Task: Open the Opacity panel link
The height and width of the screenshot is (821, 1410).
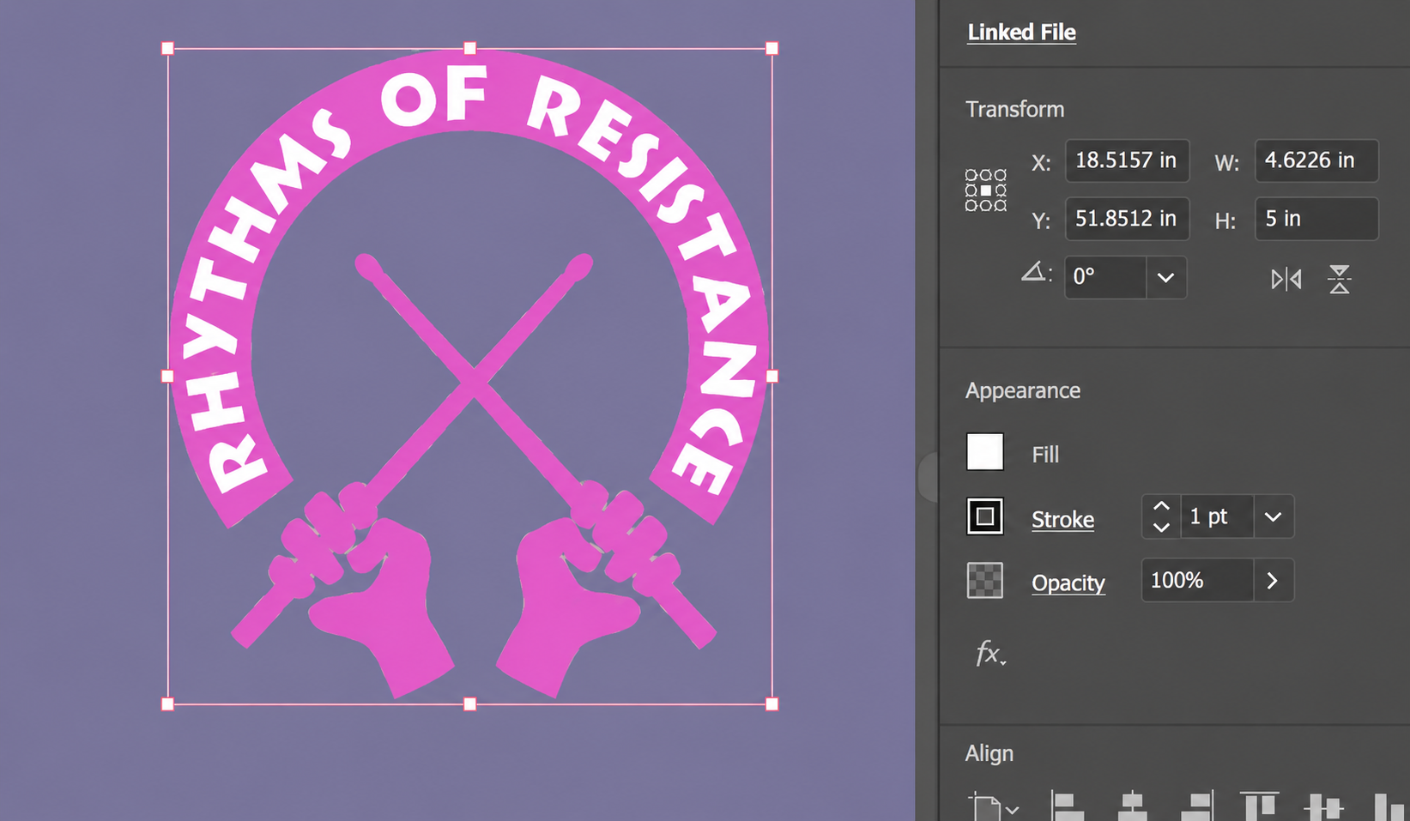Action: (x=1068, y=583)
